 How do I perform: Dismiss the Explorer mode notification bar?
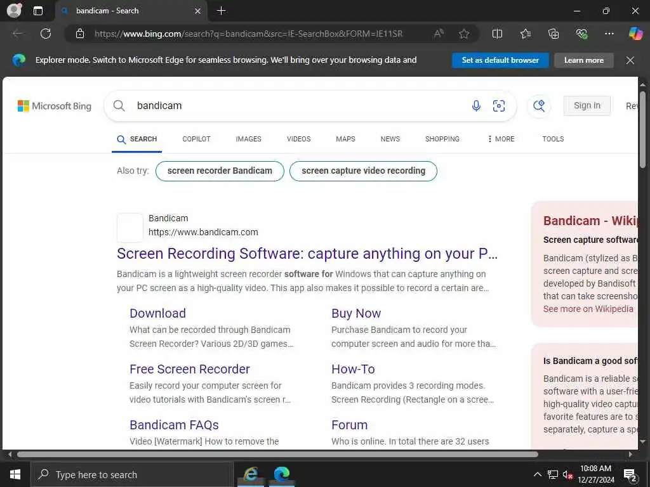point(630,60)
